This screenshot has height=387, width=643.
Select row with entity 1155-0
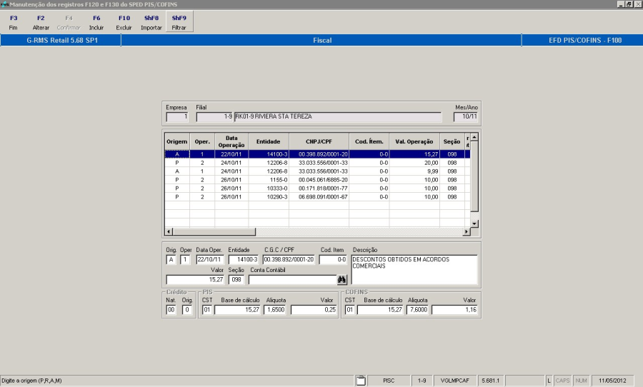(317, 180)
